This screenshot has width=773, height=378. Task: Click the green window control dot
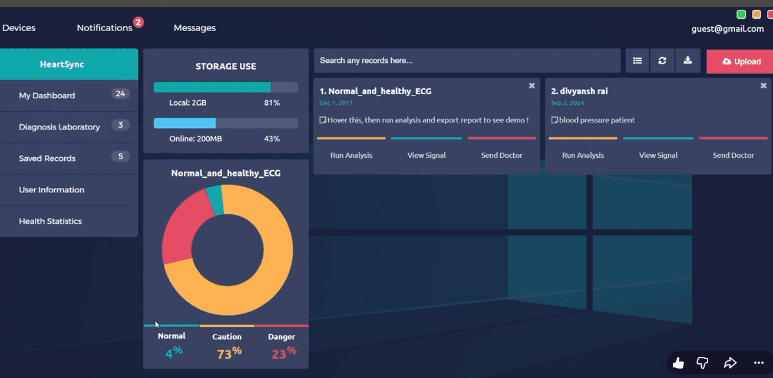point(741,14)
